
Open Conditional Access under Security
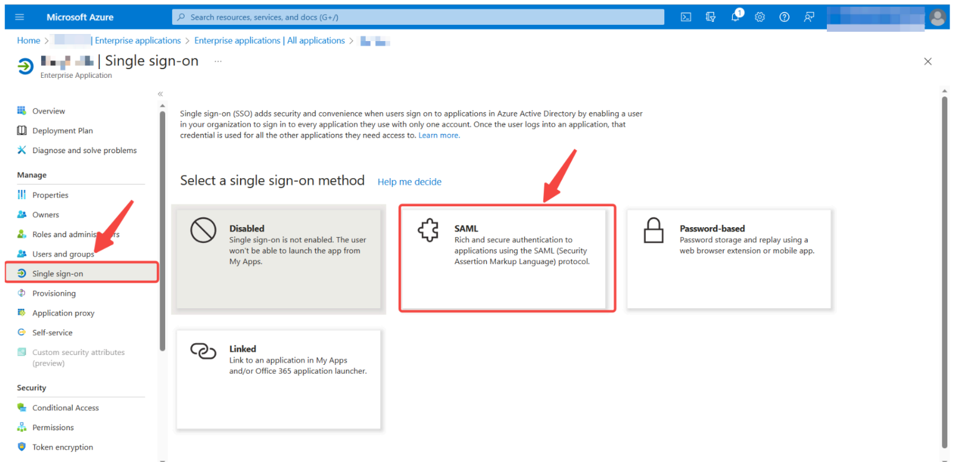(65, 408)
